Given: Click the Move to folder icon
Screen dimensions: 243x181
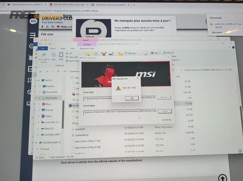Looking at the screenshot, I should pyautogui.click(x=87, y=54).
